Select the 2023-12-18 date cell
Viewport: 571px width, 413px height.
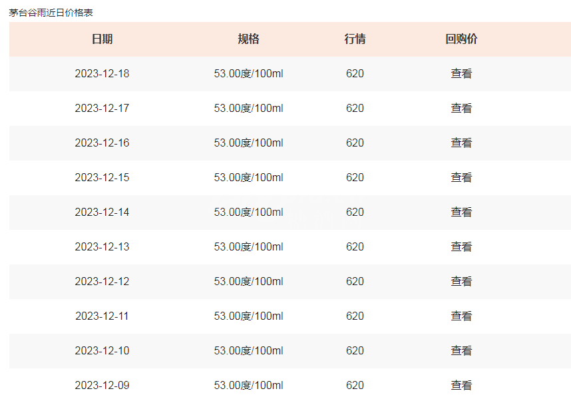click(x=102, y=74)
